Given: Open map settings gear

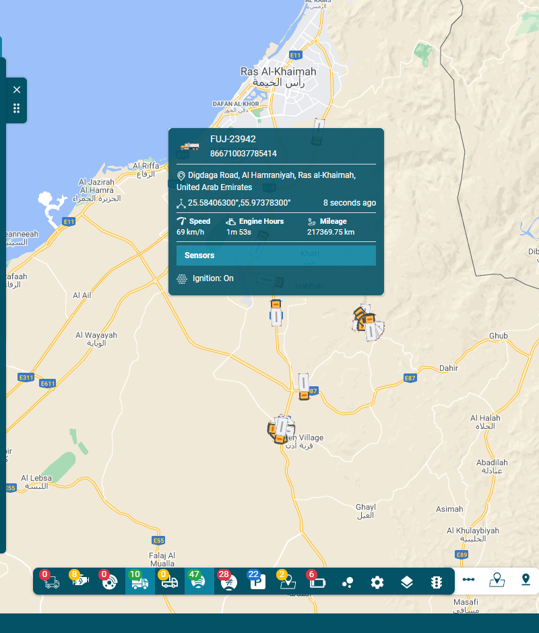Looking at the screenshot, I should [377, 582].
